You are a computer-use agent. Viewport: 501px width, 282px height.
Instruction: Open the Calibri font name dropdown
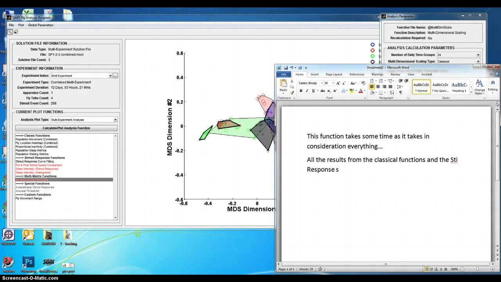pos(322,83)
